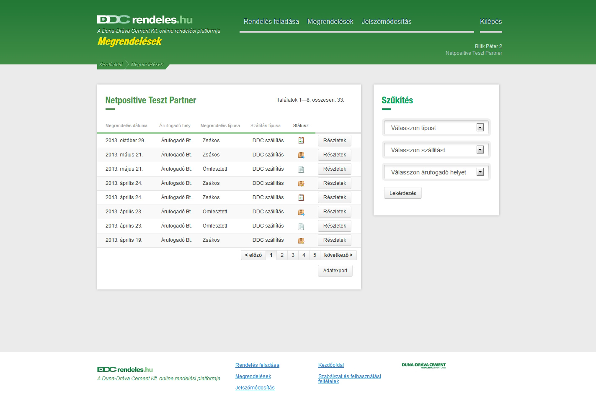Open Részletek for április 19 order
596x407 pixels.
pos(335,240)
